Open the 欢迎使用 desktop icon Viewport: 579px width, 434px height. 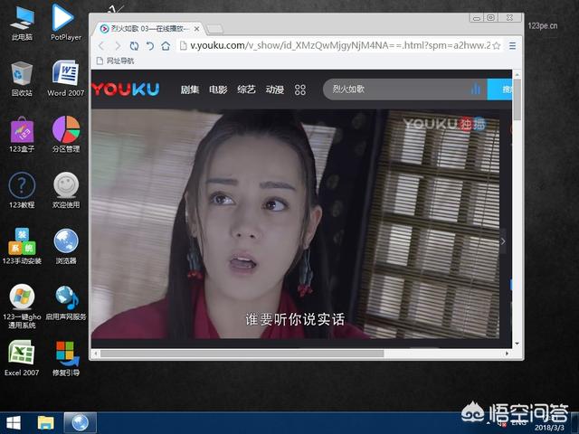click(66, 190)
